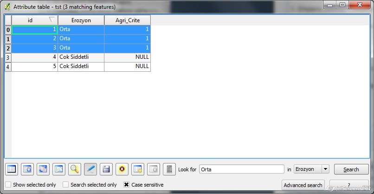Click the greyed Delete column icon
Image resolution: width=374 pixels, height=194 pixels.
[x=154, y=169]
